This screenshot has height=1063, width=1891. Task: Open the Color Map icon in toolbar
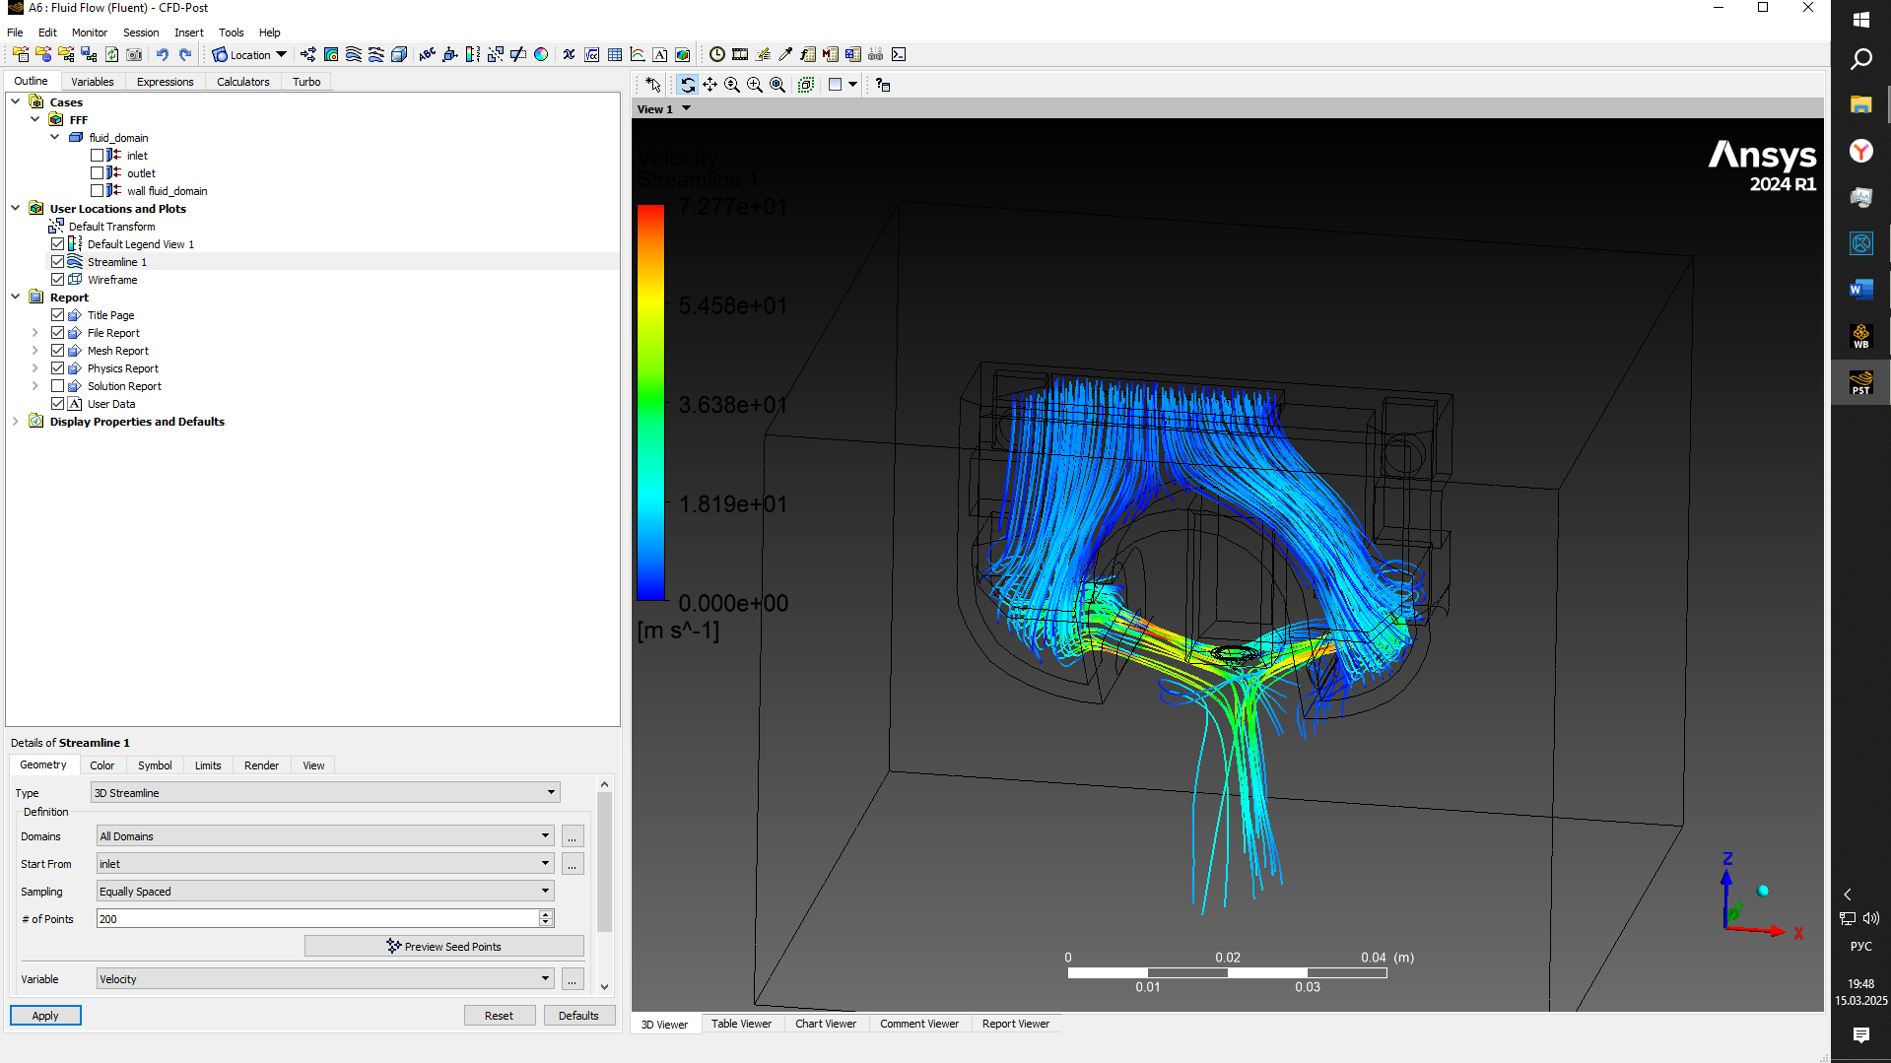(541, 54)
